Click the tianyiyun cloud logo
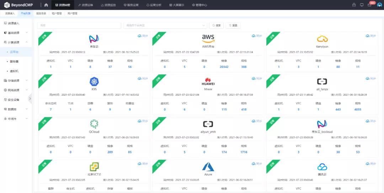Image resolution: width=384 pixels, height=193 pixels. tap(322, 39)
